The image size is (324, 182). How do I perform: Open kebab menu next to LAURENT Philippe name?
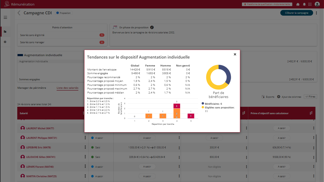point(85,138)
